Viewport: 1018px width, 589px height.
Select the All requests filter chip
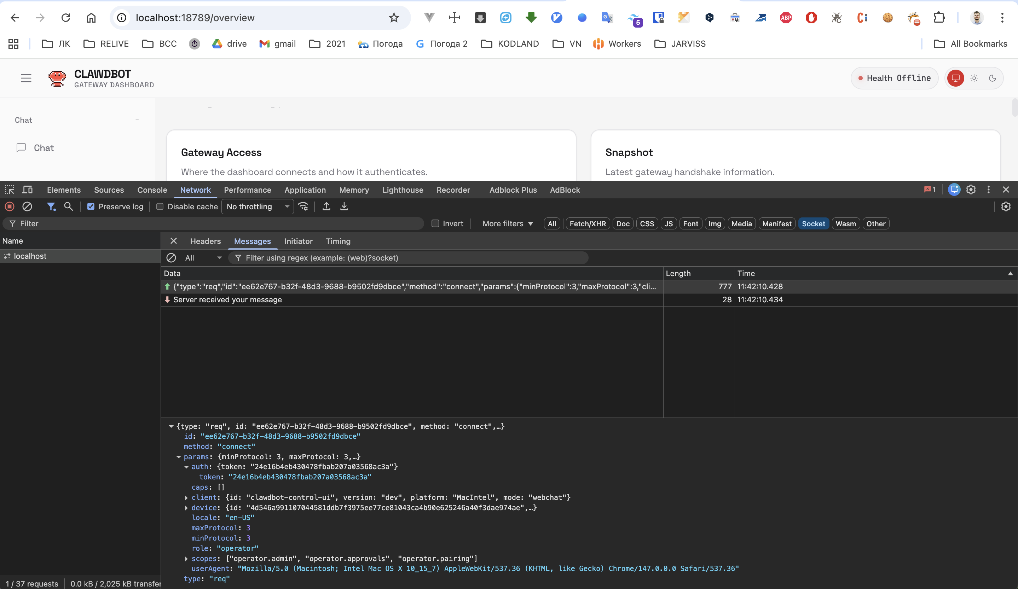pos(552,224)
